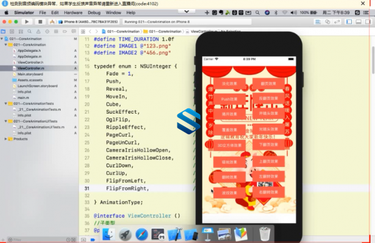The width and height of the screenshot is (375, 243).
Task: Open the related items grid icon
Action: tap(83, 31)
